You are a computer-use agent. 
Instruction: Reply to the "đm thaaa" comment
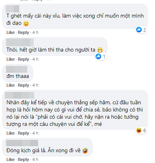click(x=23, y=85)
